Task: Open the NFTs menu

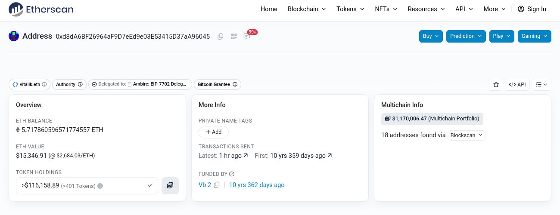Action: coord(386,9)
